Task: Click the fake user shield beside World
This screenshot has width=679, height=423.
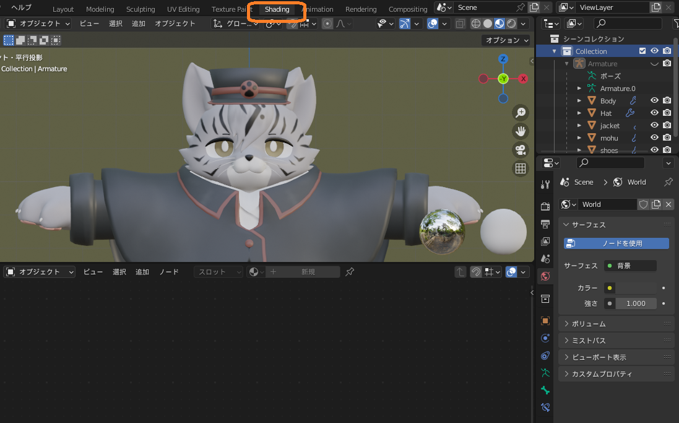Action: tap(643, 204)
